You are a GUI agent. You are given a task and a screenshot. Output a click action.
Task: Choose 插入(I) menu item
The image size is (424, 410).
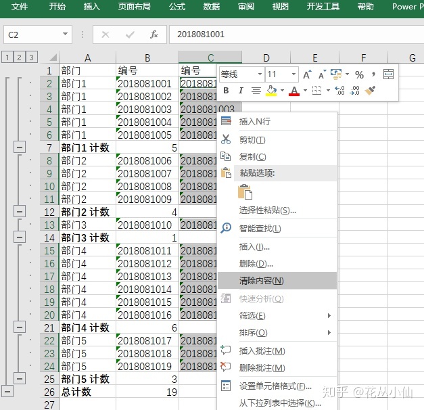(x=277, y=246)
